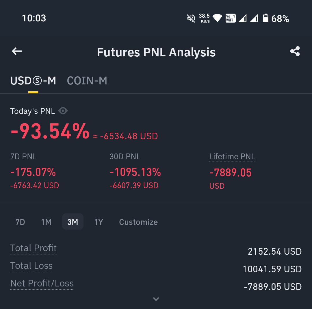Tap the back arrow icon
This screenshot has height=309, width=312.
[x=17, y=51]
